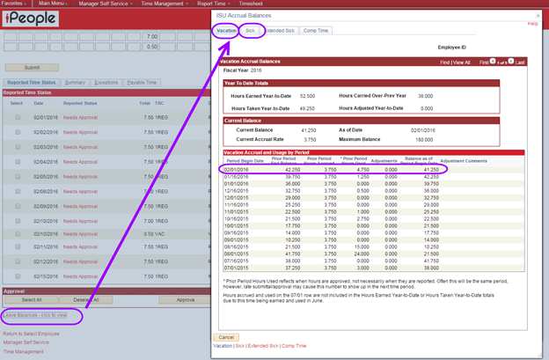This screenshot has width=549, height=360.
Task: Open Manager Self Service link at page bottom
Action: click(x=26, y=342)
